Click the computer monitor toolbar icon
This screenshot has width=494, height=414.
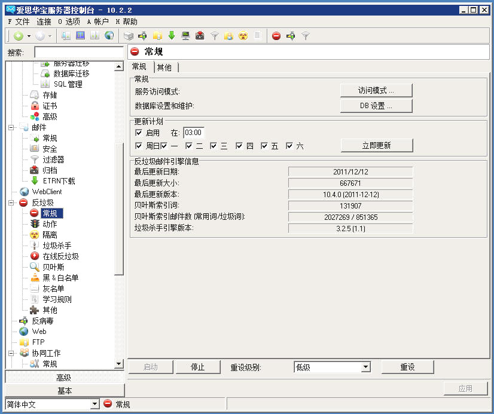185,36
